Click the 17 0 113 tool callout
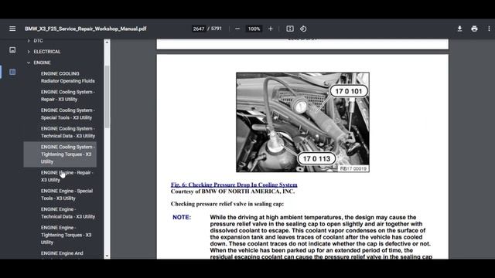The height and width of the screenshot is (278, 495). (x=316, y=158)
